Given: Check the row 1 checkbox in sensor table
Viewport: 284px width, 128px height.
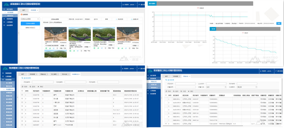Looking at the screenshot, I should [x=22, y=95].
